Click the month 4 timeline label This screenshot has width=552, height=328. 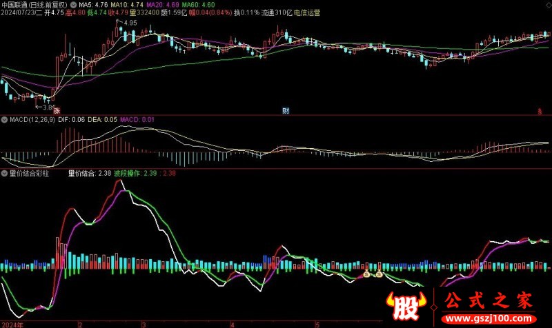pos(233,325)
